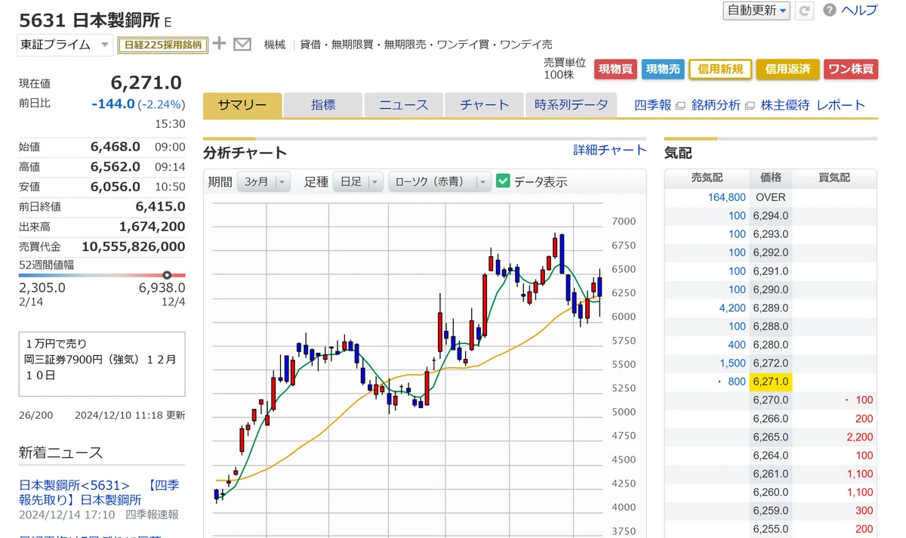Click the ワン株買 button
The width and height of the screenshot is (906, 538).
851,69
